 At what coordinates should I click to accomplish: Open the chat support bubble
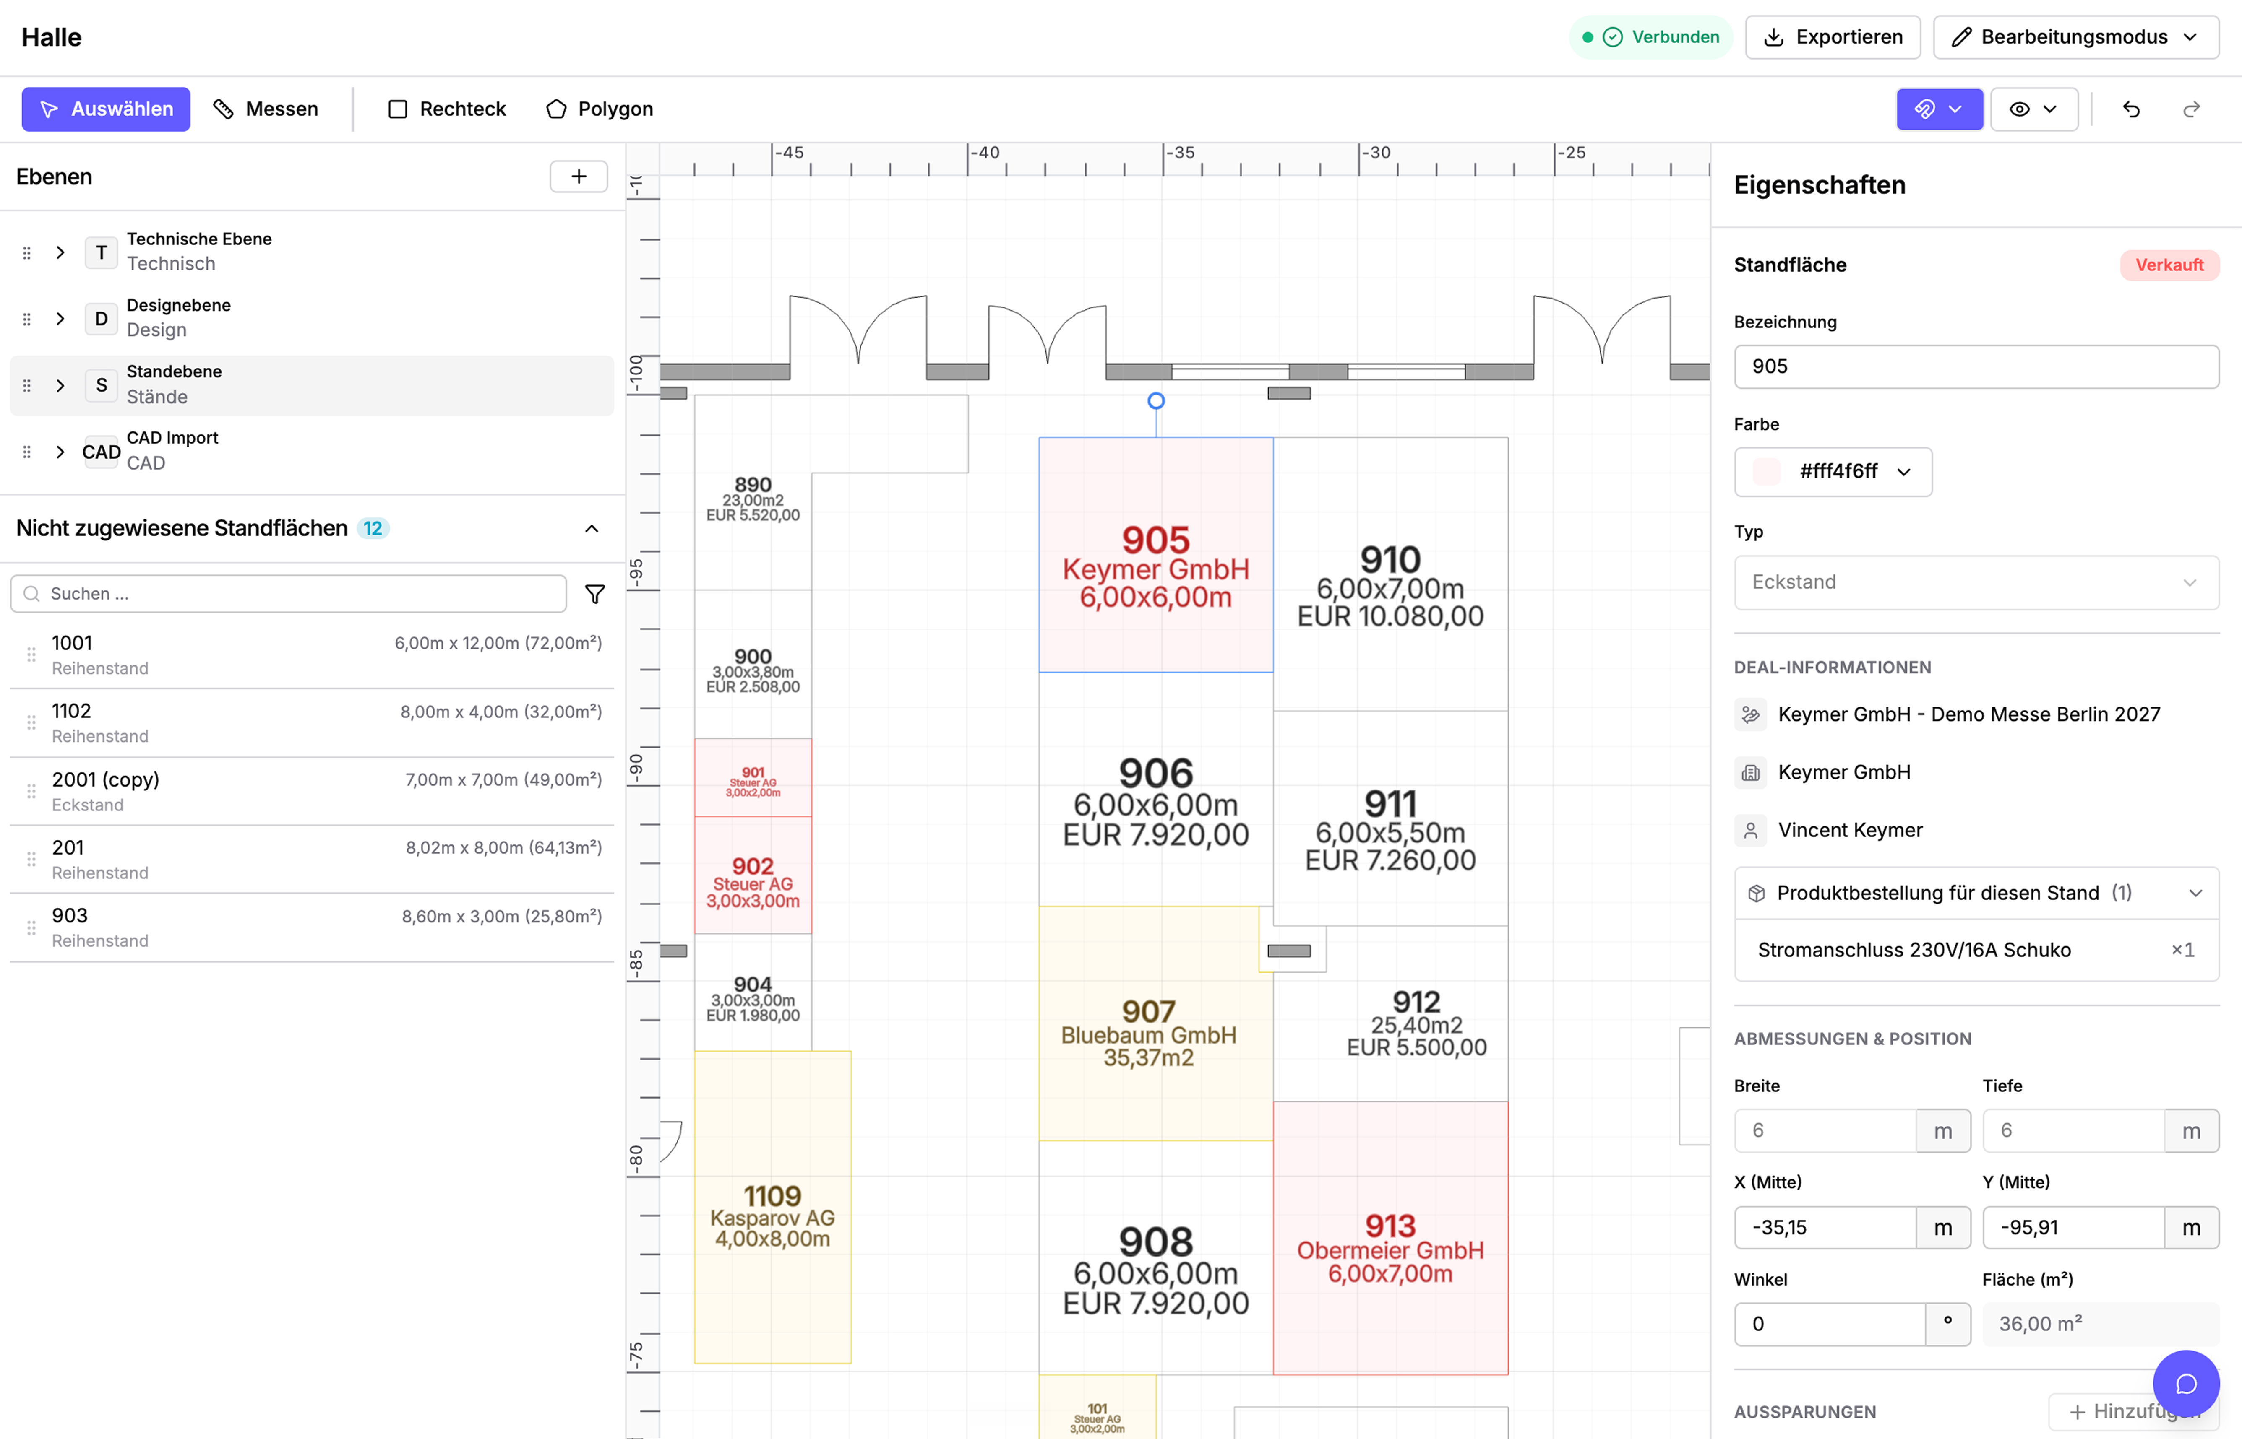click(2186, 1384)
